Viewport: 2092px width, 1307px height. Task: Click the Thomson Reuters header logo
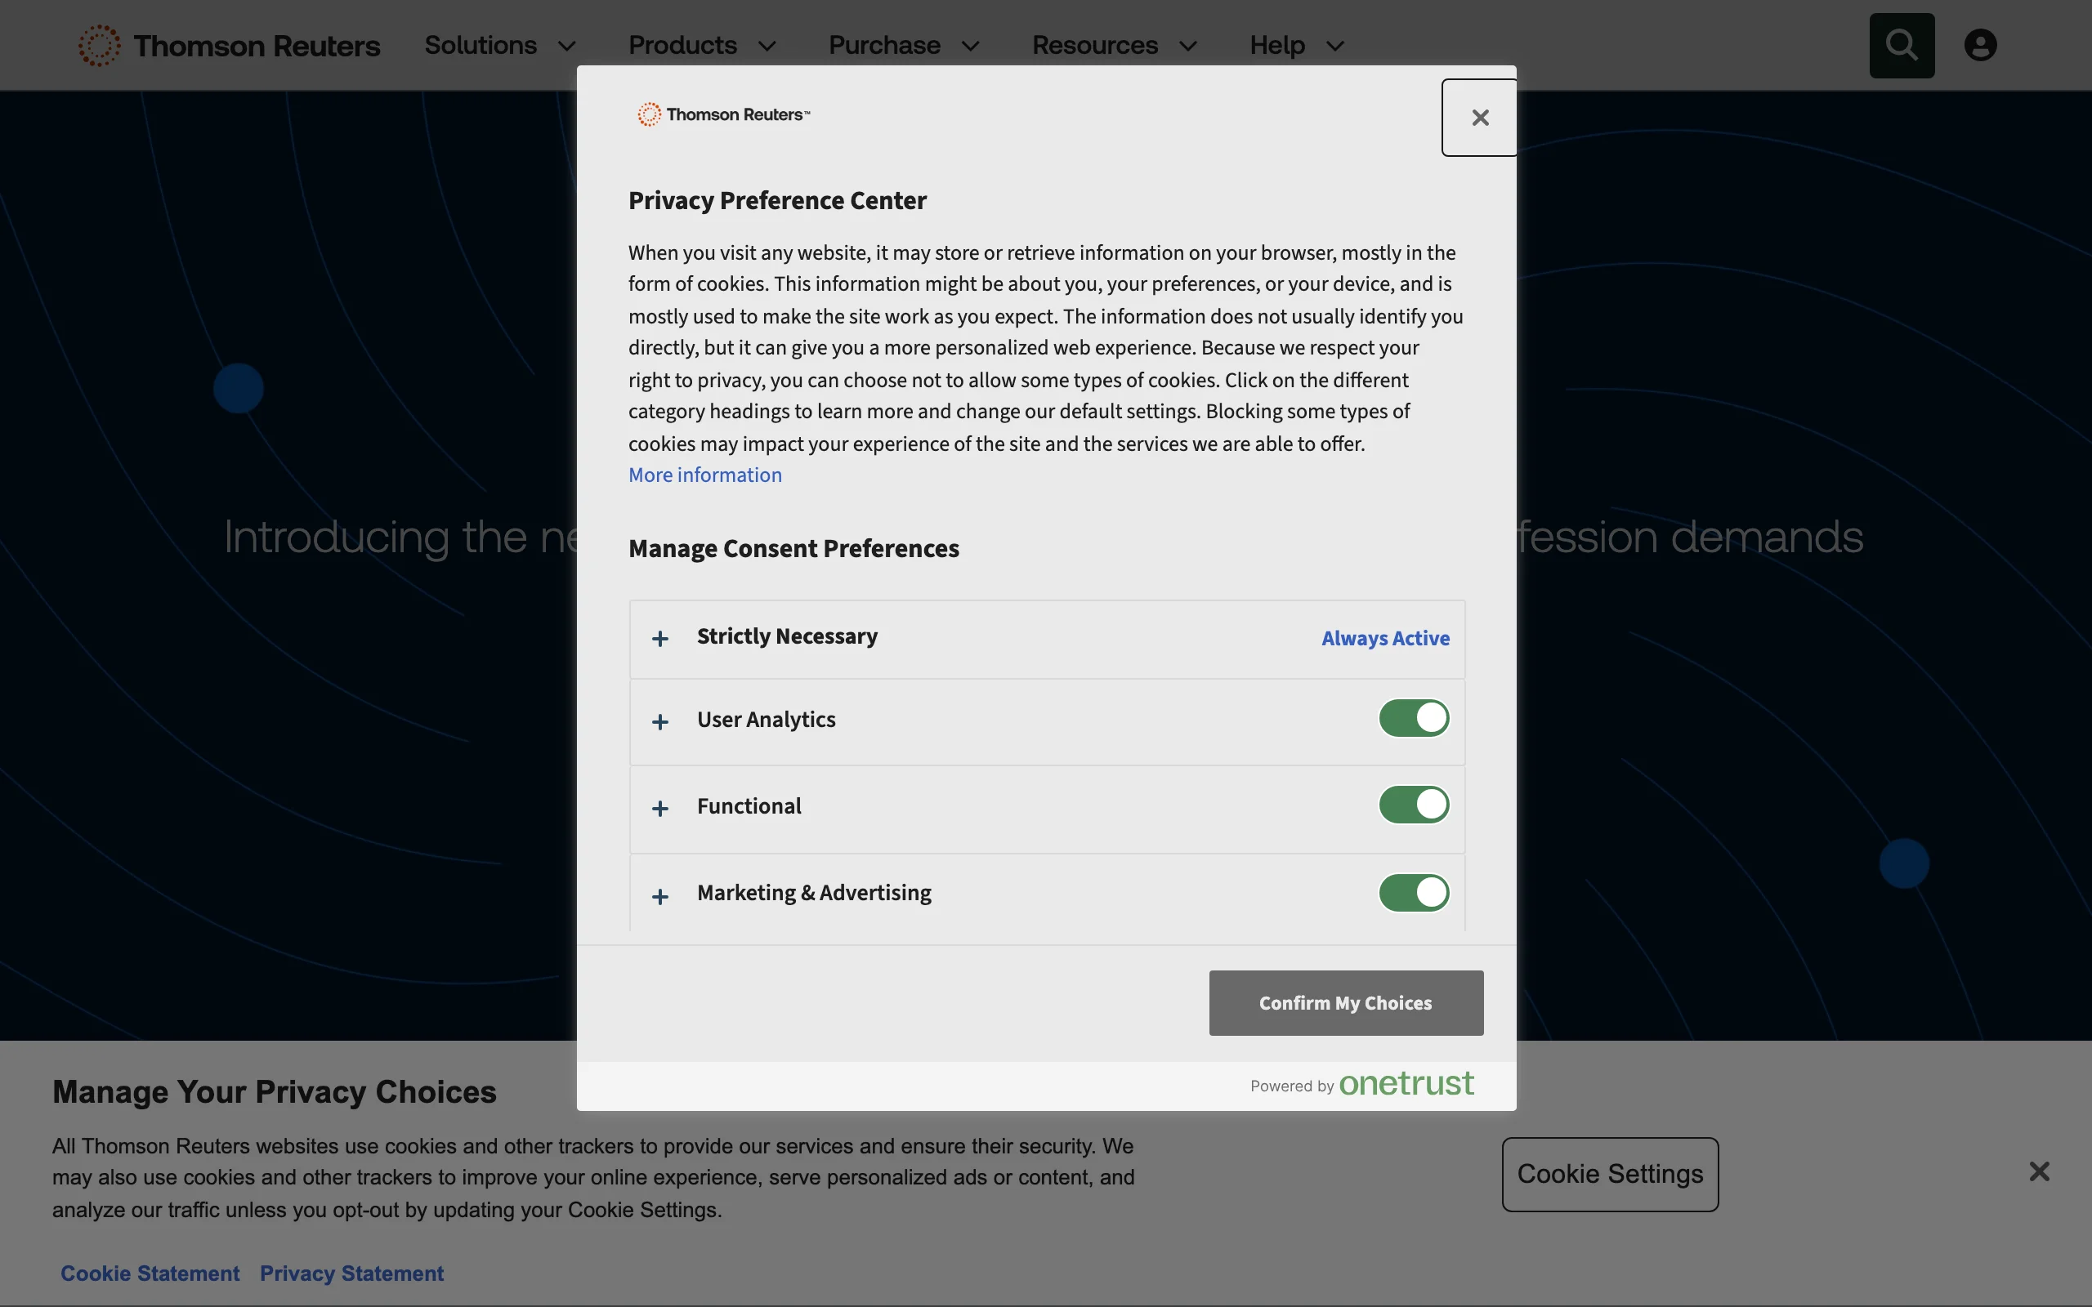(x=229, y=45)
